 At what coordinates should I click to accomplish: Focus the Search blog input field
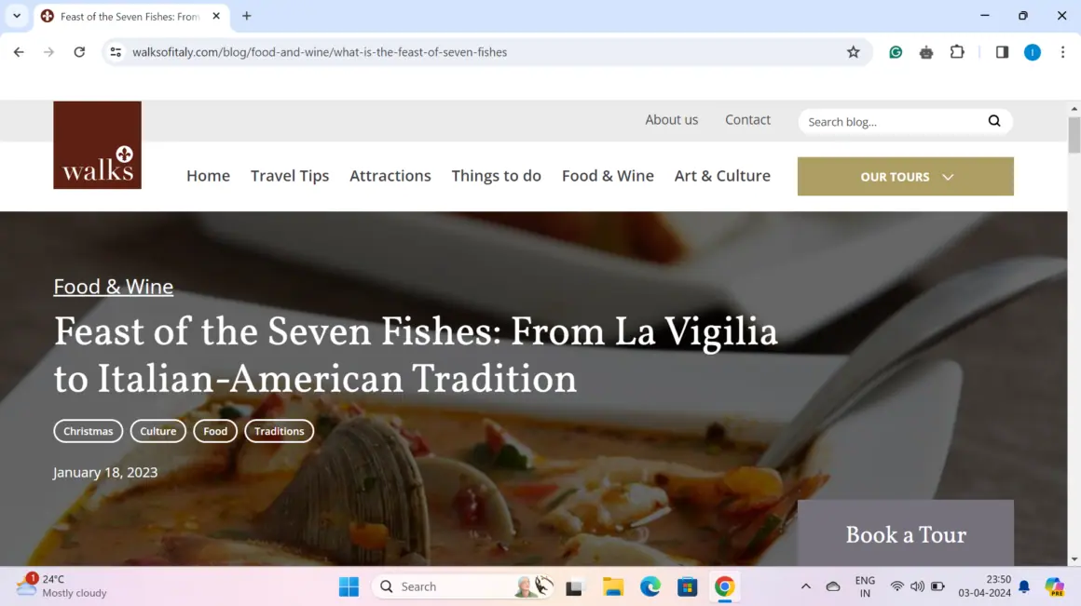click(893, 122)
